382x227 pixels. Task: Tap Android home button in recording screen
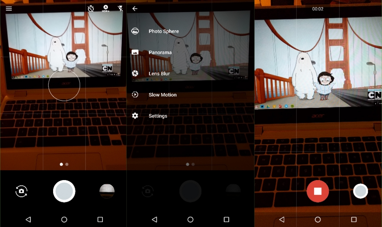coord(318,219)
